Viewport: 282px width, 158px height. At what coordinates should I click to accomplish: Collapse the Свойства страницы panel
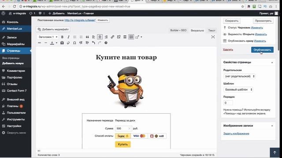pyautogui.click(x=272, y=62)
